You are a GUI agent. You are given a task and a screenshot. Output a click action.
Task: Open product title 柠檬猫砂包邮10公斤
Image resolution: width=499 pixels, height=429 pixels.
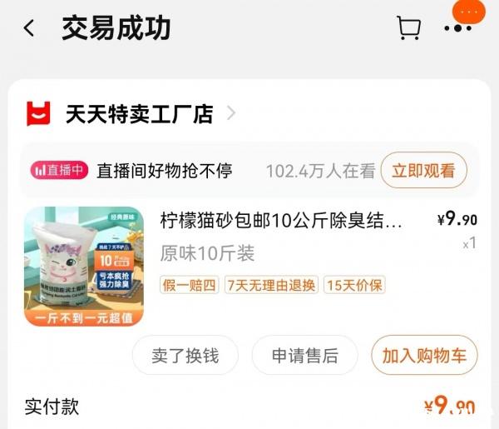pyautogui.click(x=281, y=220)
